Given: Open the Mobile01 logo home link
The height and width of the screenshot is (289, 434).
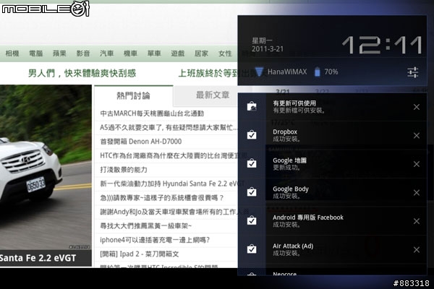Looking at the screenshot, I should coord(46,9).
